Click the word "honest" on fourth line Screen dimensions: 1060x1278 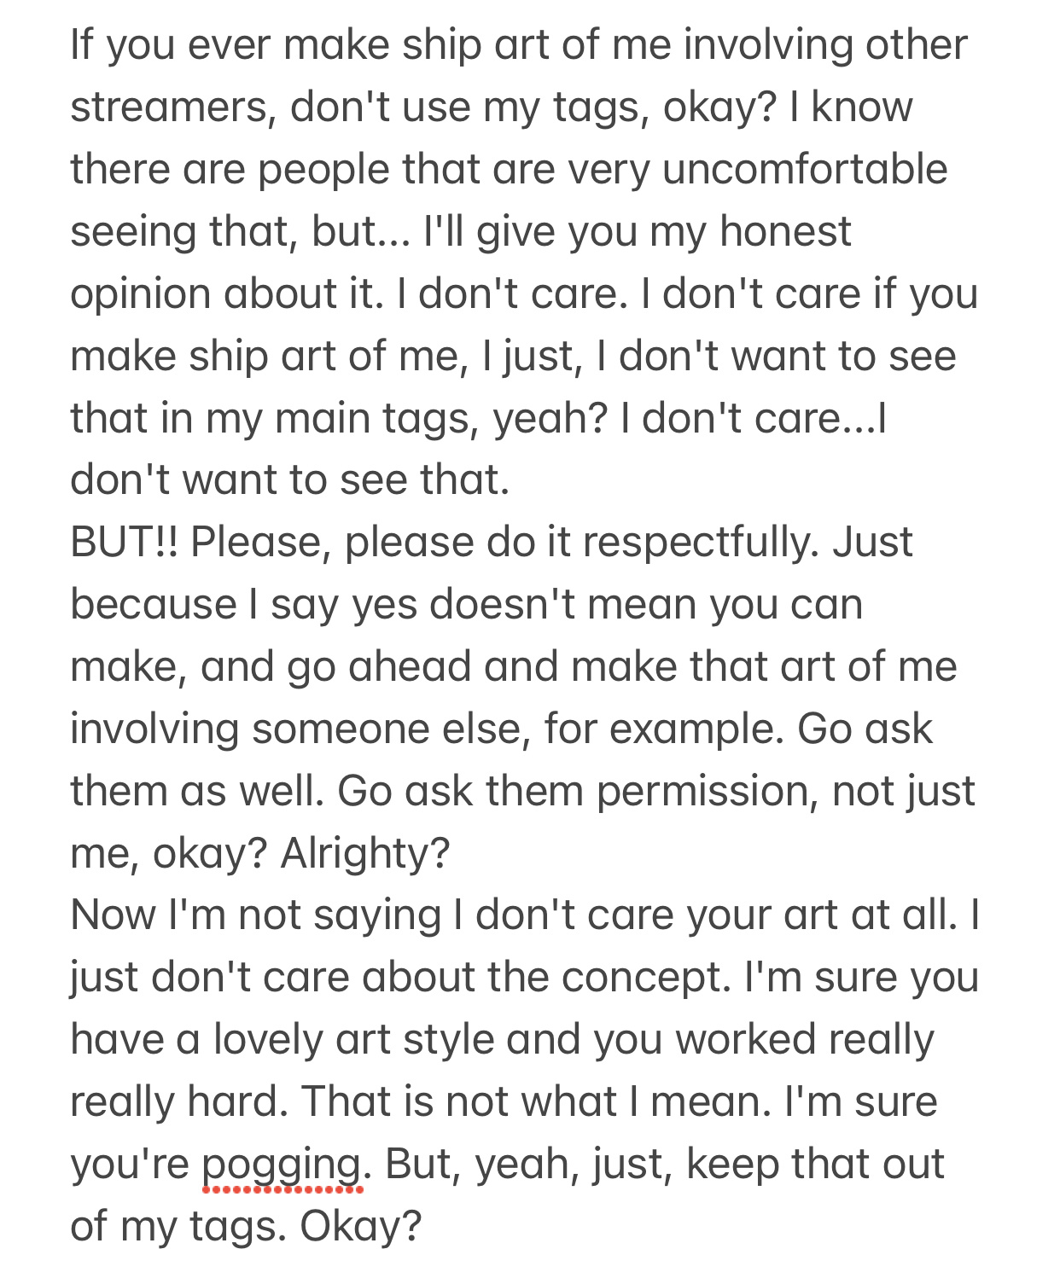(x=785, y=231)
